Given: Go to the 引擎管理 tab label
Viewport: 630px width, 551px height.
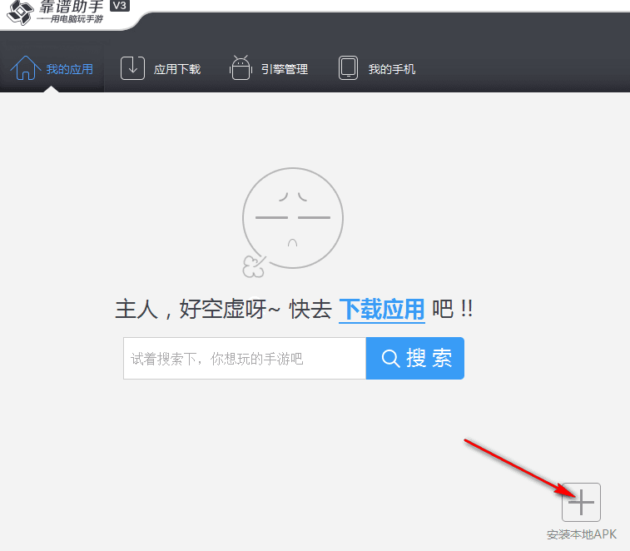Looking at the screenshot, I should coord(285,69).
